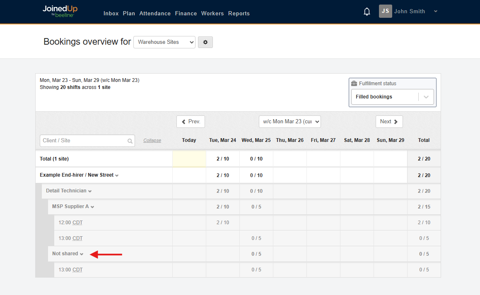Collapse the MSP Supplier A row
The width and height of the screenshot is (480, 295).
coord(92,206)
